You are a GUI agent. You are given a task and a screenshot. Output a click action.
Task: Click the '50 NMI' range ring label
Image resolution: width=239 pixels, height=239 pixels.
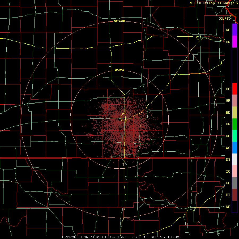(119, 70)
